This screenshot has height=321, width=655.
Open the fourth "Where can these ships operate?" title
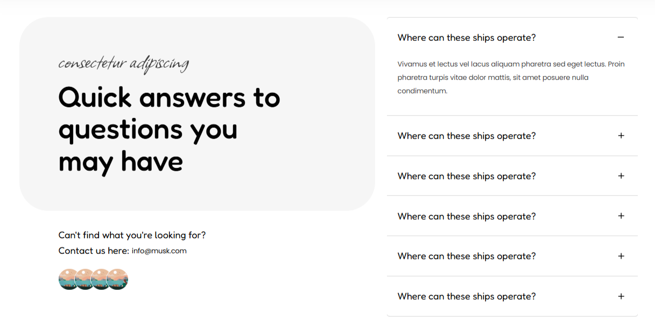(467, 216)
